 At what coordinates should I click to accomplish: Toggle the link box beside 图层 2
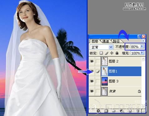pyautogui.click(x=98, y=61)
